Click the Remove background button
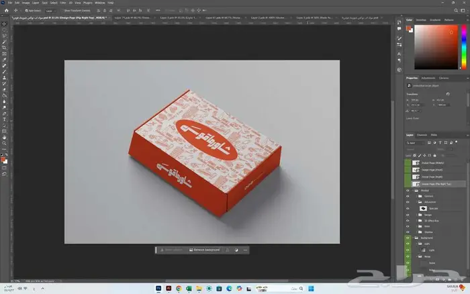The height and width of the screenshot is (294, 470). (x=205, y=250)
